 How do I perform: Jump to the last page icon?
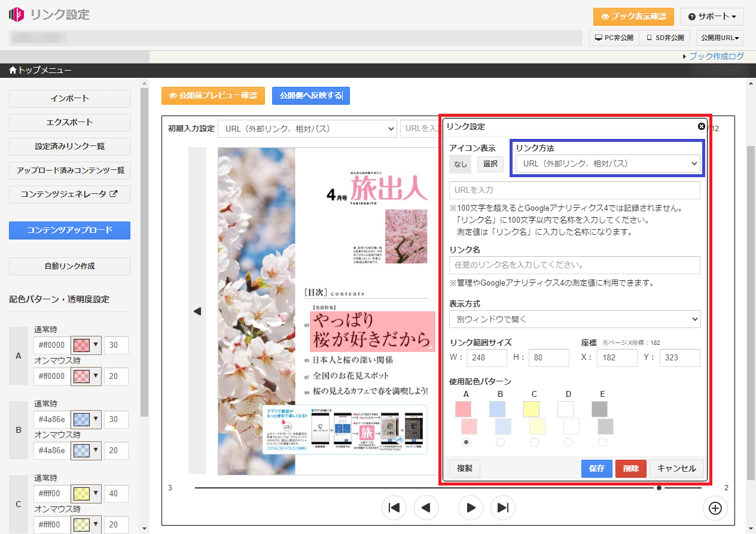tap(503, 508)
